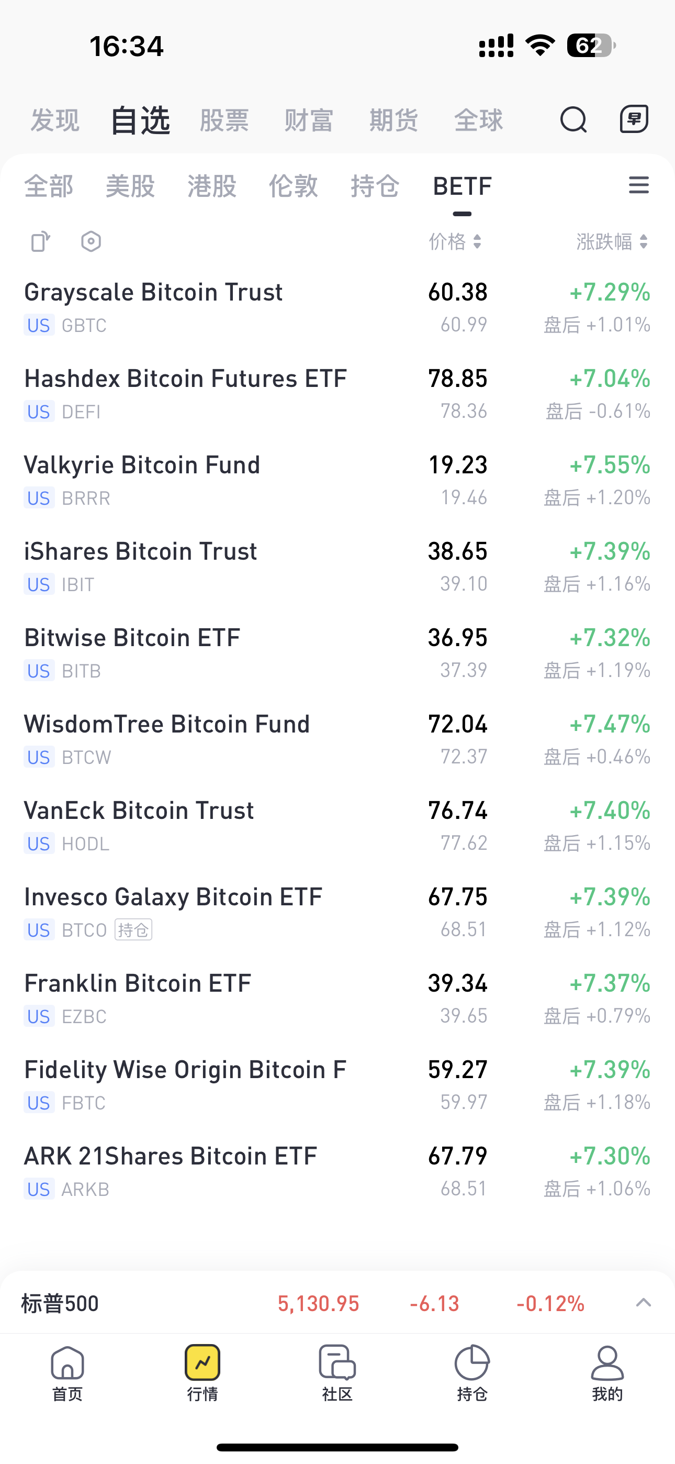Switch to the 港股 watchlist tab
The width and height of the screenshot is (675, 1464).
[x=212, y=186]
